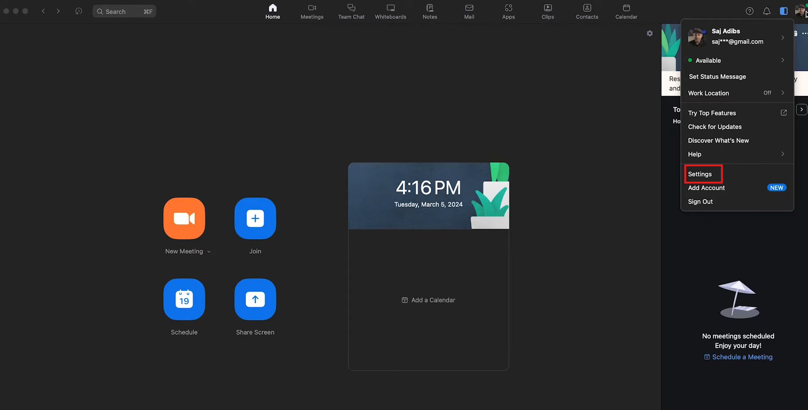
Task: Click Add a Calendar button
Action: click(428, 300)
